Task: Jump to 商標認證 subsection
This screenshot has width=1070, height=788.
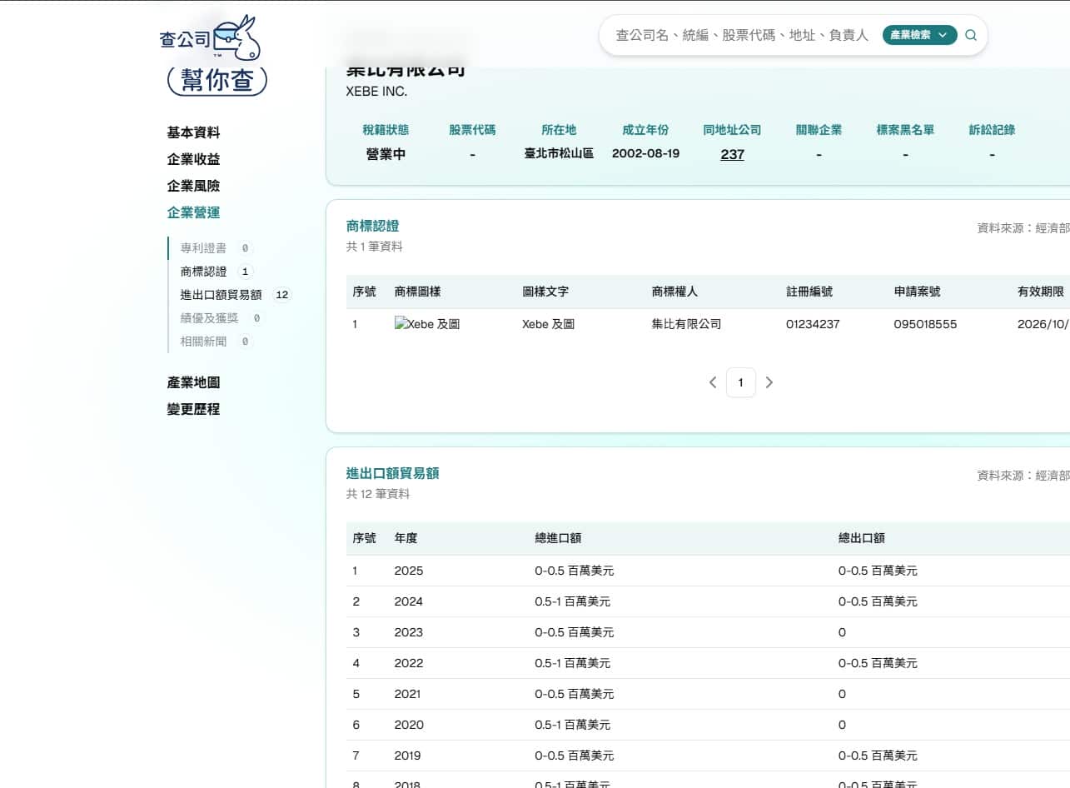Action: (x=204, y=272)
